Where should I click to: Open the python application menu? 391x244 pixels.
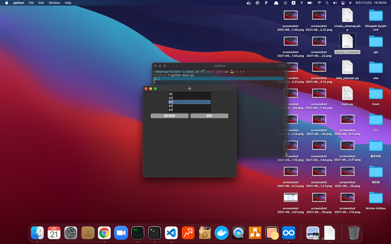[19, 3]
